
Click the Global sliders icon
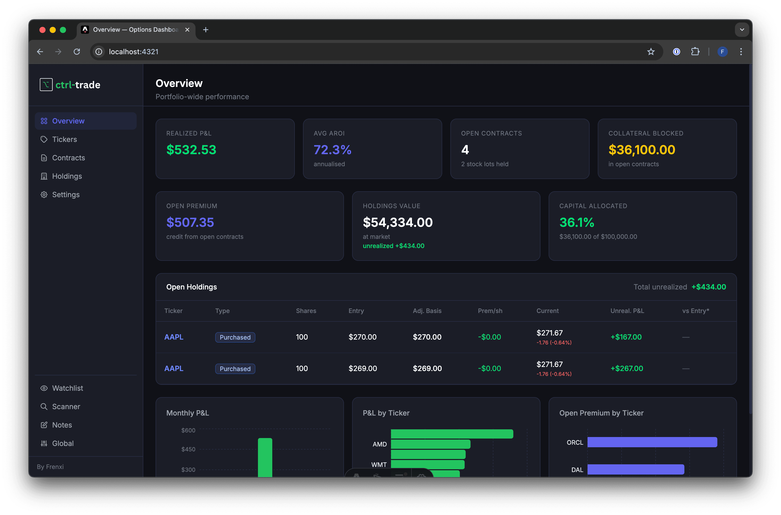click(x=44, y=443)
